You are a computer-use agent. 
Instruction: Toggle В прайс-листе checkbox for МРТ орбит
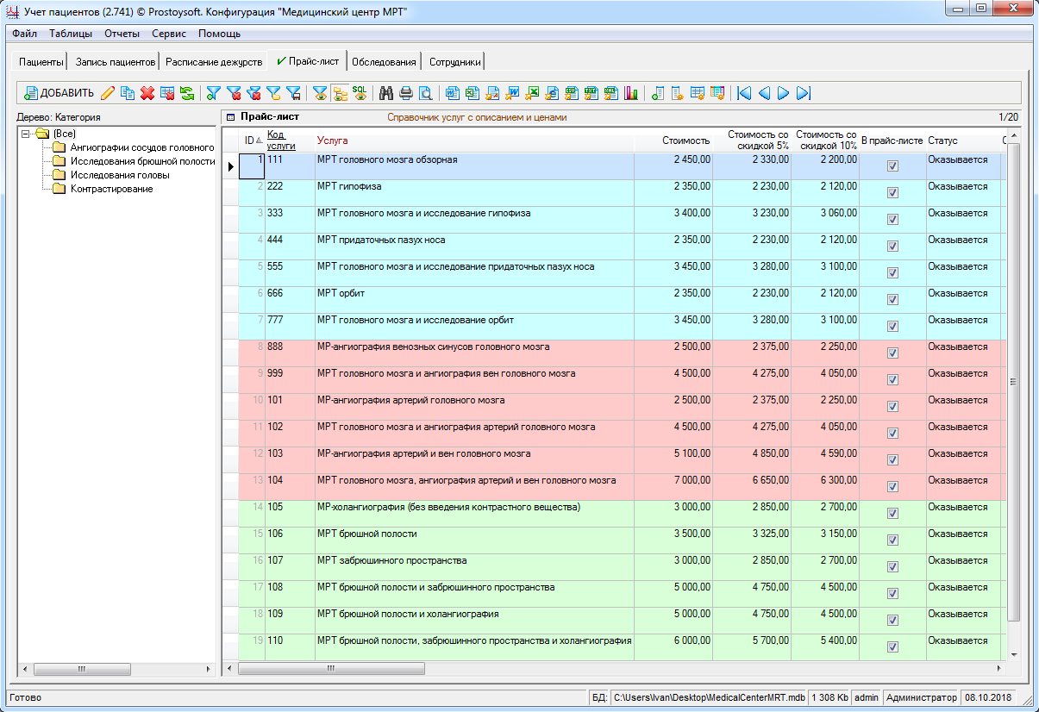pos(892,300)
